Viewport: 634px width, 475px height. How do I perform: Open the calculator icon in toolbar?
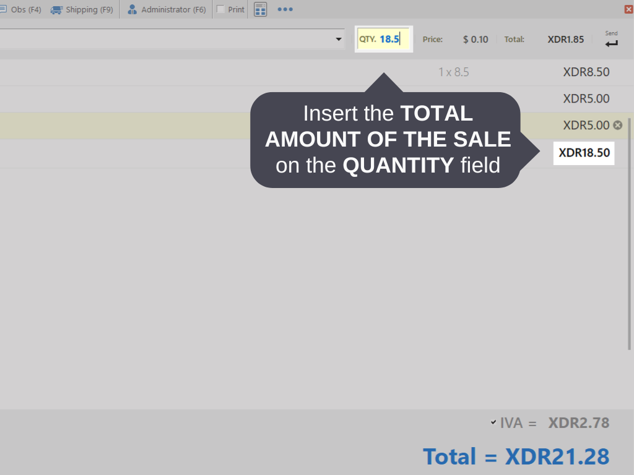coord(261,9)
